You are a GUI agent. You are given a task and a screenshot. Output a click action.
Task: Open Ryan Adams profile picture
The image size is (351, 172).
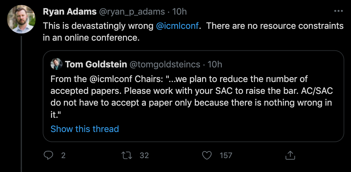click(x=21, y=19)
